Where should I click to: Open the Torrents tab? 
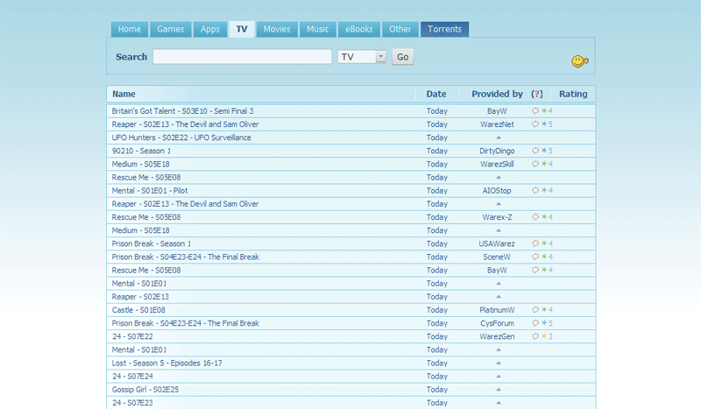click(444, 30)
